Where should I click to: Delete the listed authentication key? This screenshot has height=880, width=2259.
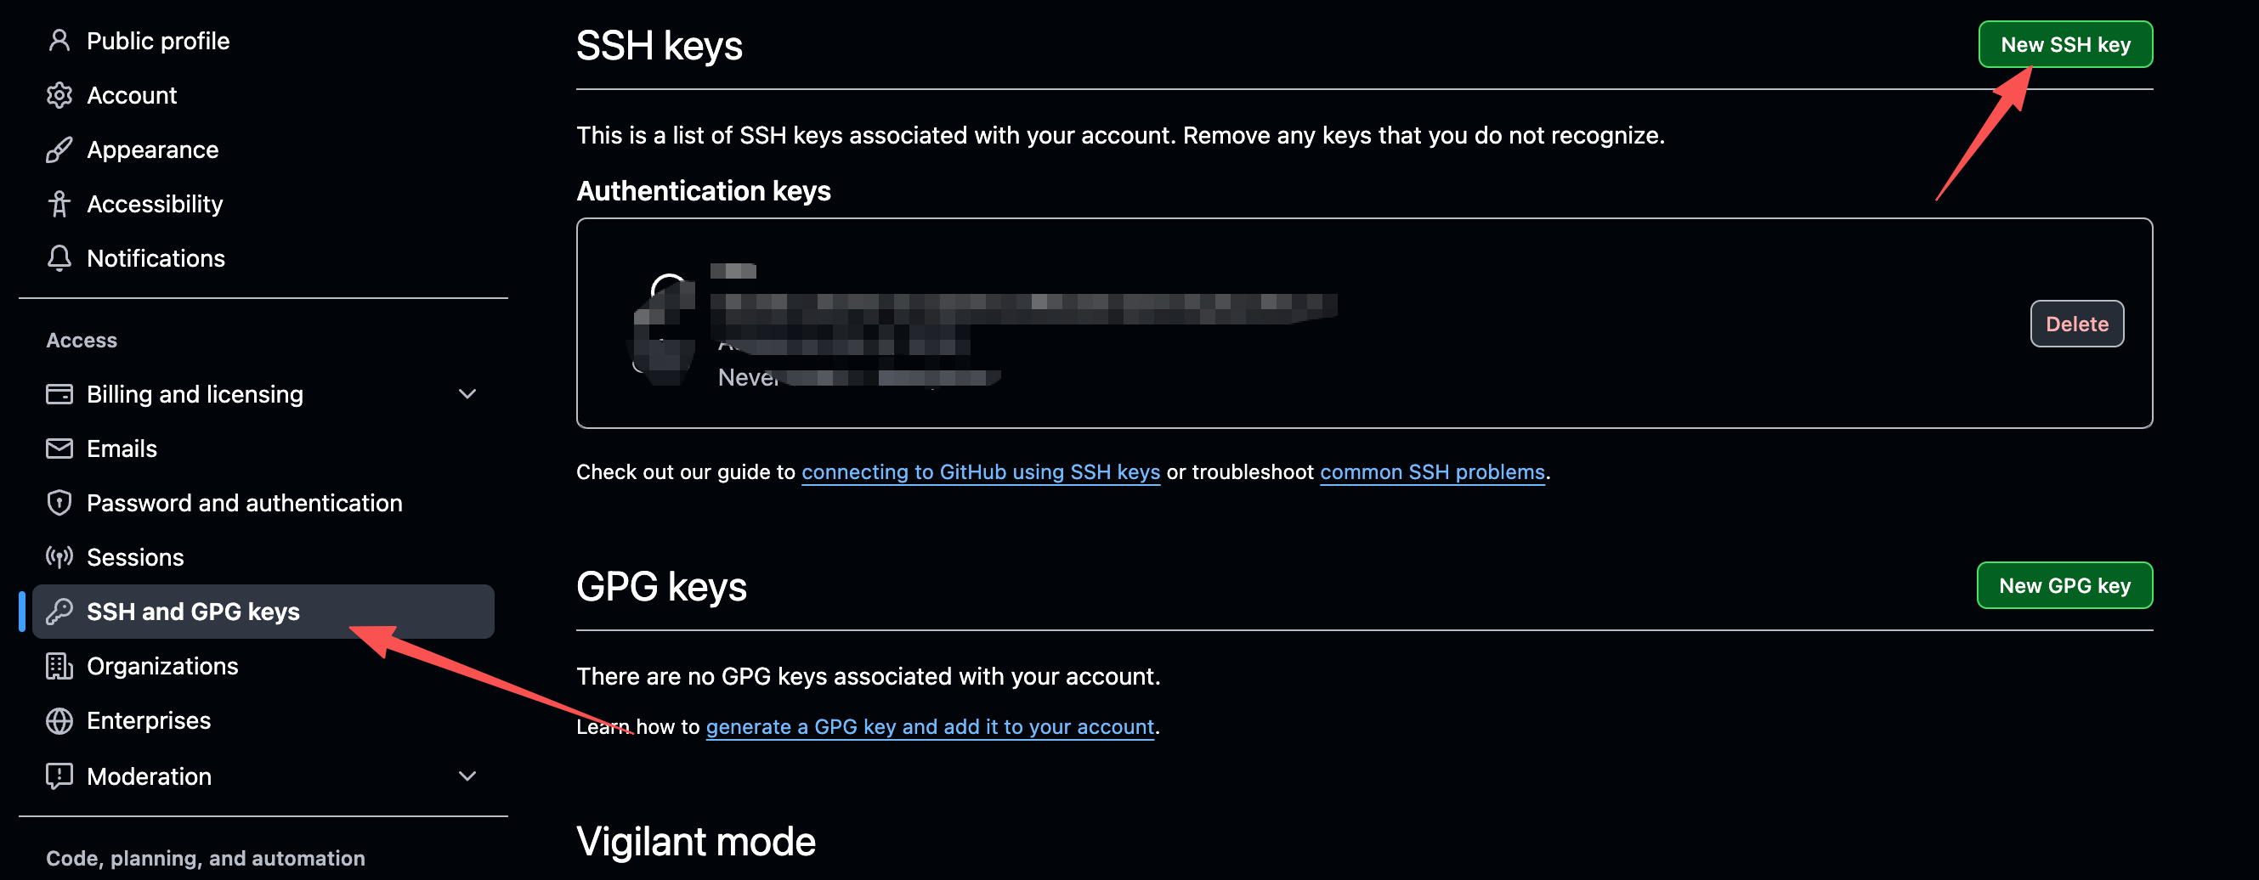(x=2075, y=324)
